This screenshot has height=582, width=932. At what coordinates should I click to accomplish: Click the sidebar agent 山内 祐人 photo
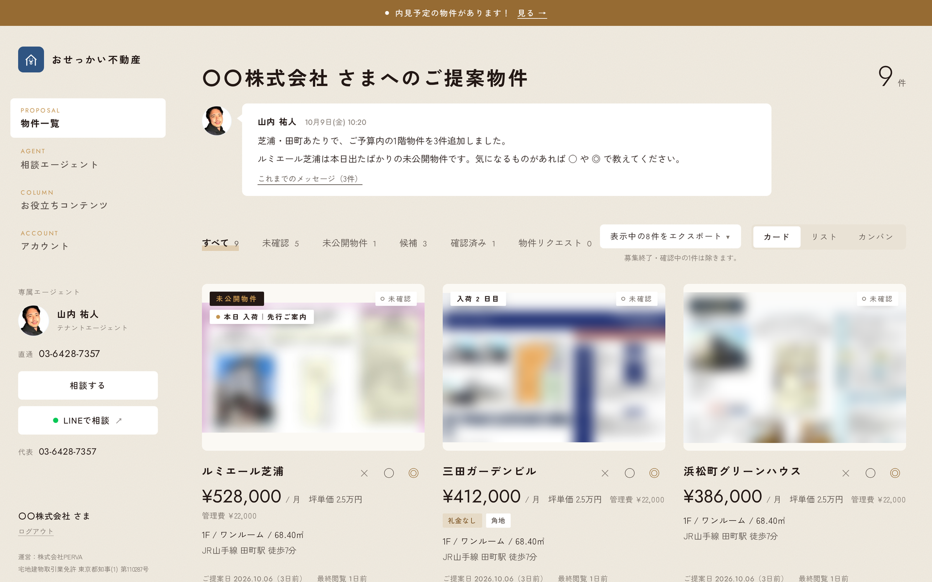(x=33, y=321)
